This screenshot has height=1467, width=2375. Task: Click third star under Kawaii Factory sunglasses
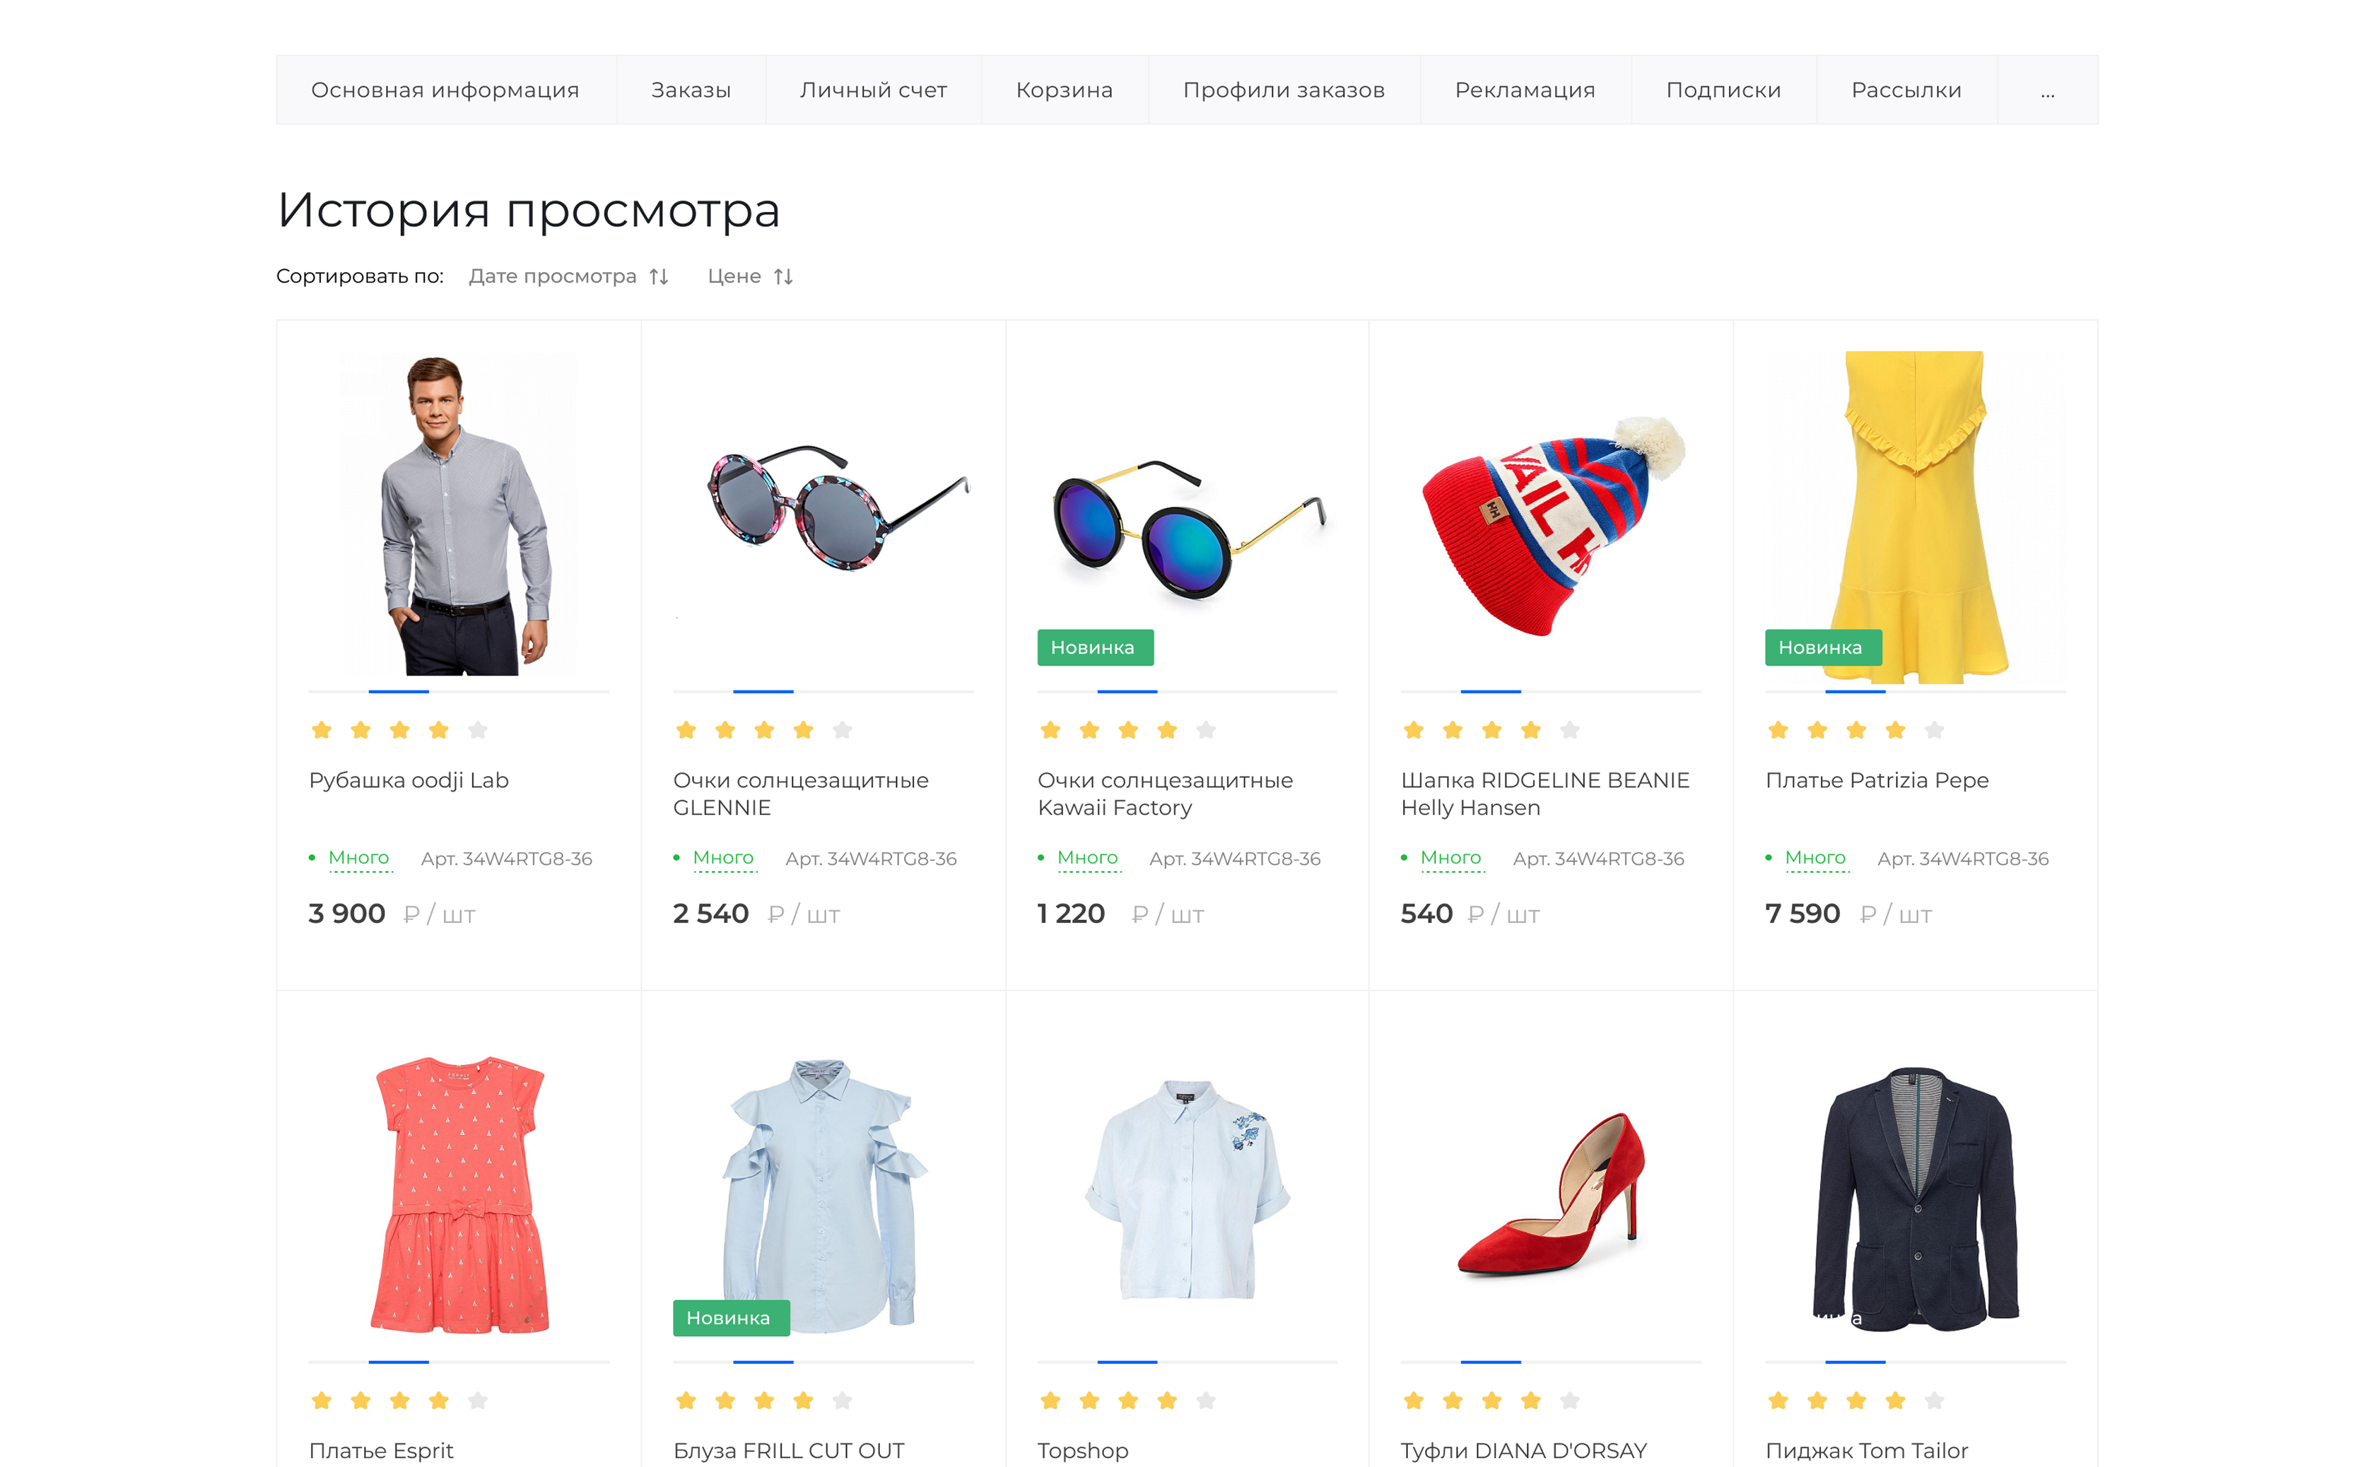click(1128, 730)
